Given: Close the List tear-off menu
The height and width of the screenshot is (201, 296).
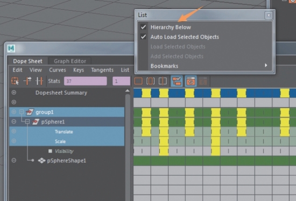Looking at the screenshot, I should pyautogui.click(x=269, y=15).
